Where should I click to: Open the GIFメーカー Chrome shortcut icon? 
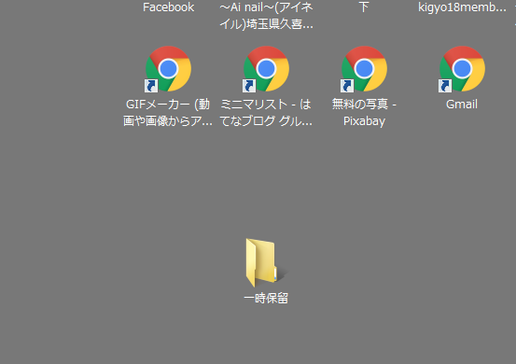pos(168,69)
